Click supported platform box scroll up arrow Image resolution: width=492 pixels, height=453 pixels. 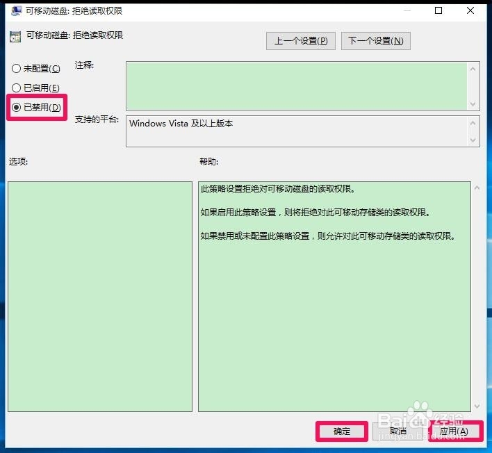[x=473, y=123]
